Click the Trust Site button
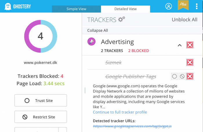 point(41,101)
